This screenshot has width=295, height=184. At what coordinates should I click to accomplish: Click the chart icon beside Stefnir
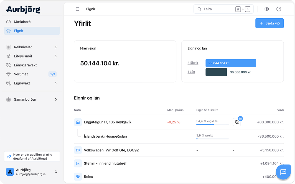[x=78, y=163]
